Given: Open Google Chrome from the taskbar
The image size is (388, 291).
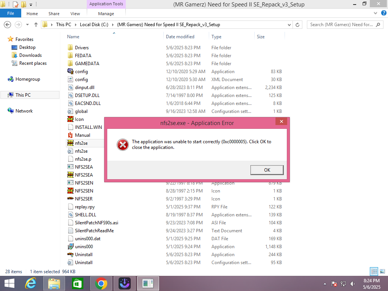Looking at the screenshot, I should (101, 283).
